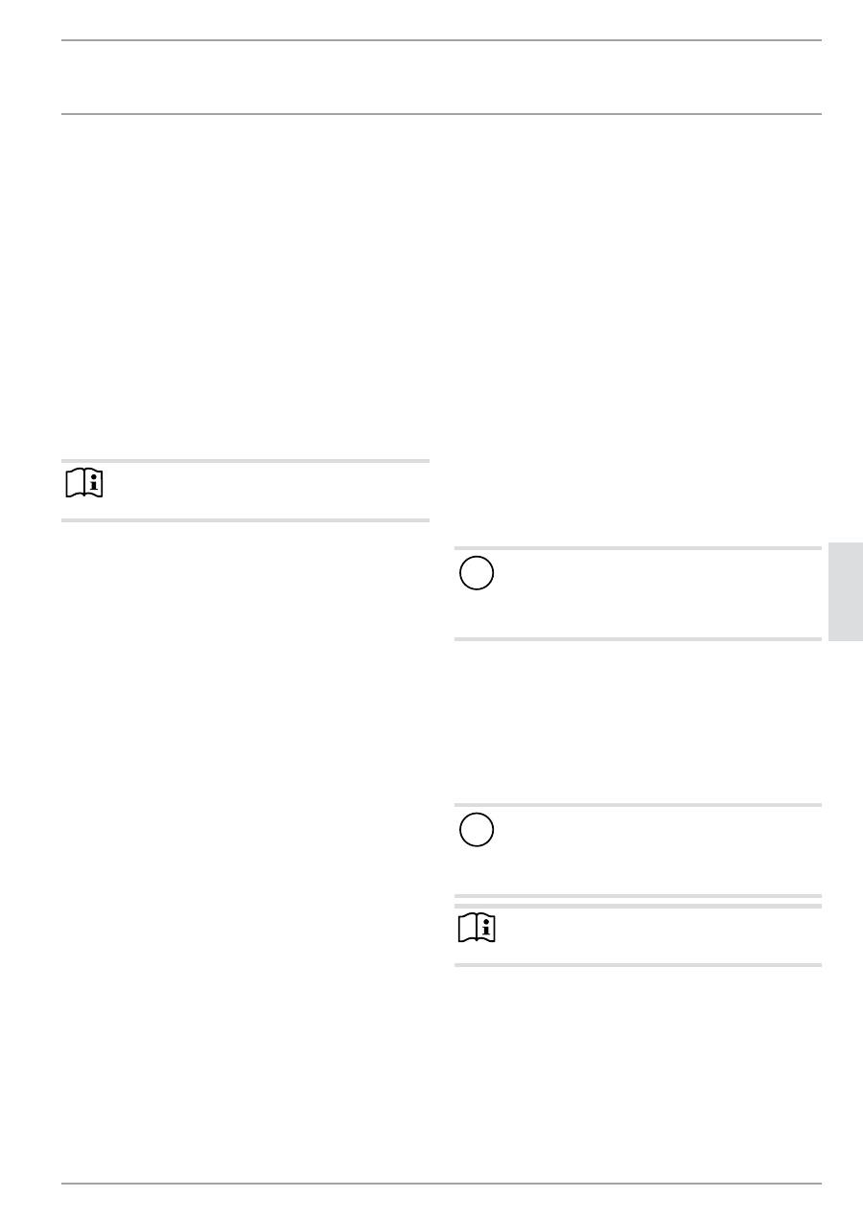This screenshot has width=863, height=1220.
Task: Click the lower empty circle symbol
Action: point(477,830)
